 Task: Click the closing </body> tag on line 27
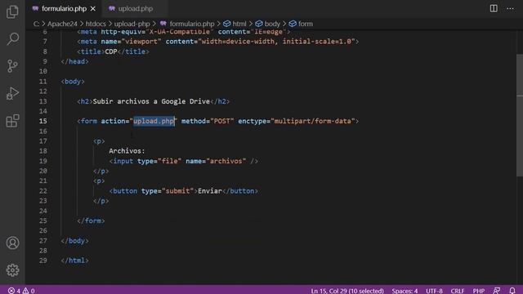pyautogui.click(x=74, y=241)
